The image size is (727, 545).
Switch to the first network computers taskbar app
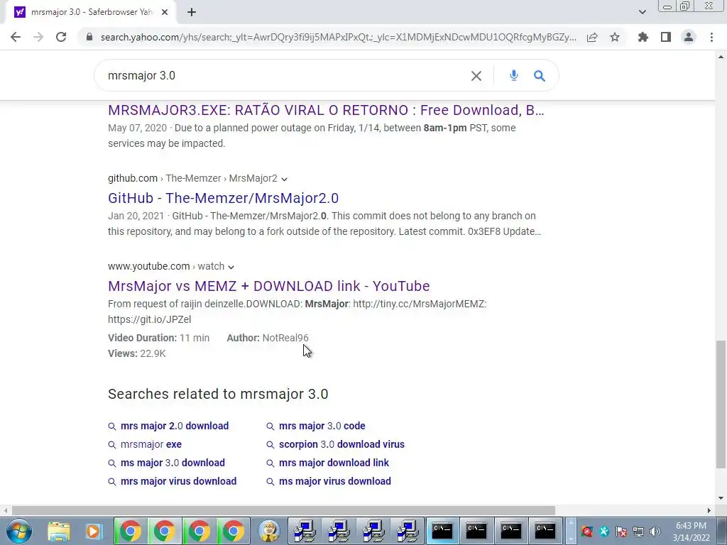(305, 531)
